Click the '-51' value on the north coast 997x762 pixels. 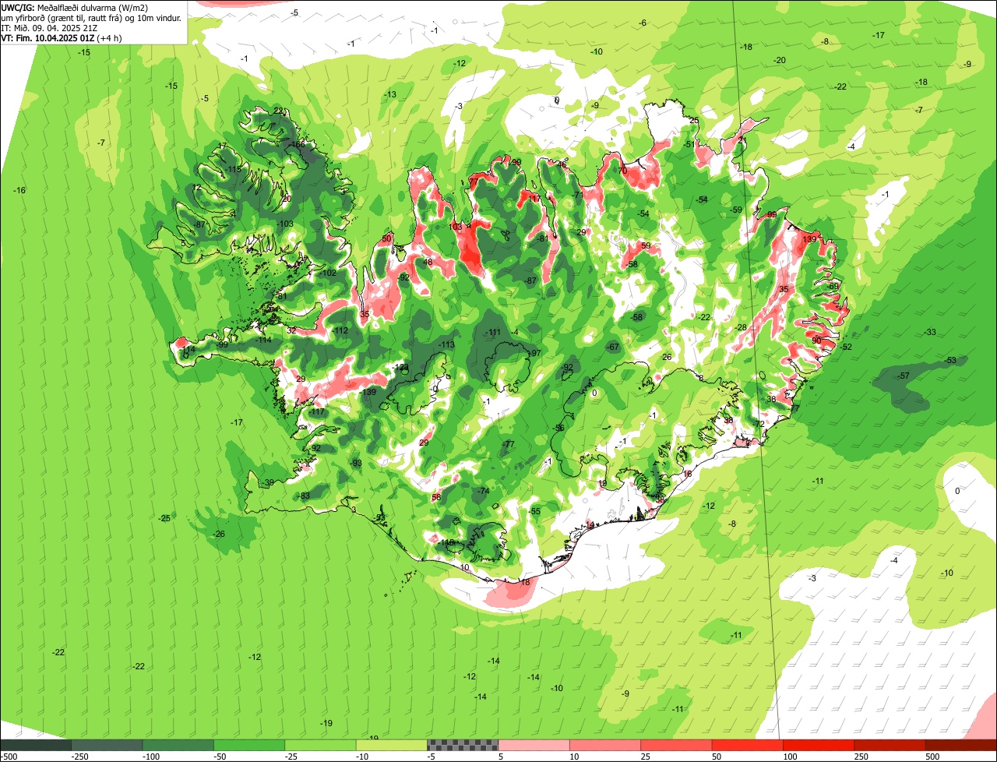(689, 145)
